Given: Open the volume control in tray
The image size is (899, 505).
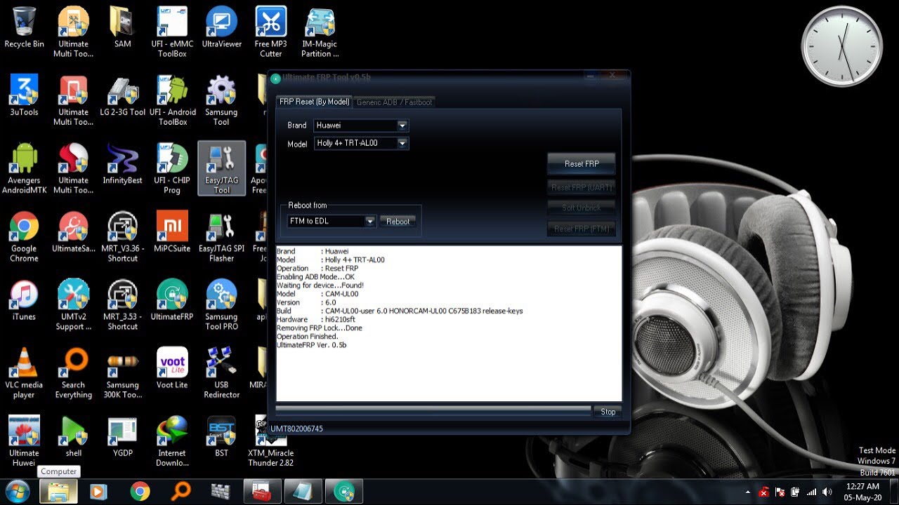Looking at the screenshot, I should (x=827, y=492).
